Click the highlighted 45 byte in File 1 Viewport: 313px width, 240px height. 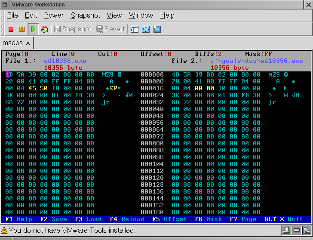[x=32, y=88]
